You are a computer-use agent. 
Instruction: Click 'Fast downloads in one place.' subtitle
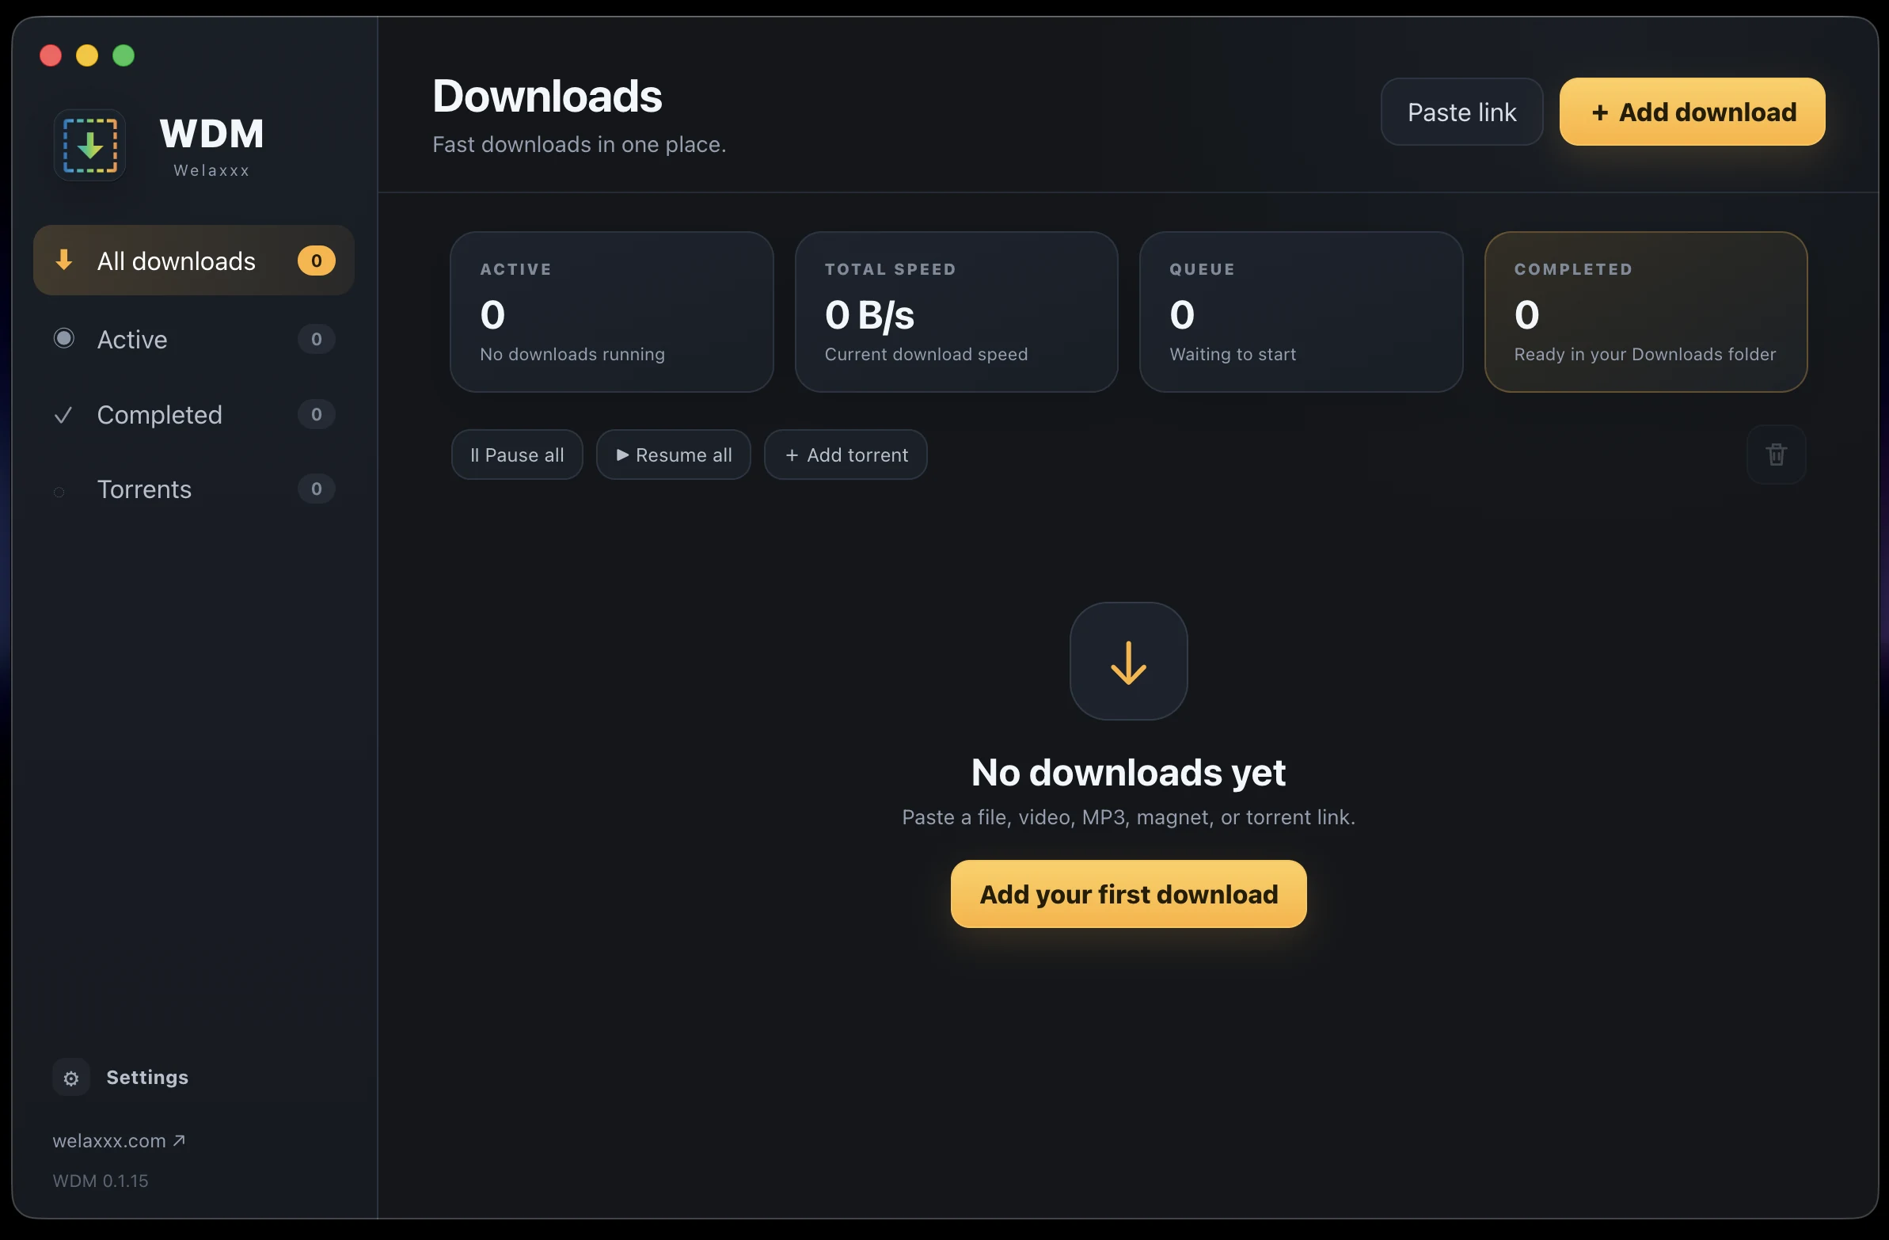579,144
